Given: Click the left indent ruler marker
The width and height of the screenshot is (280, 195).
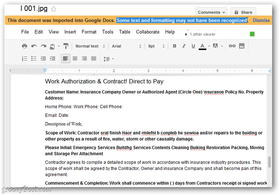Looking at the screenshot, I should click(x=45, y=70).
